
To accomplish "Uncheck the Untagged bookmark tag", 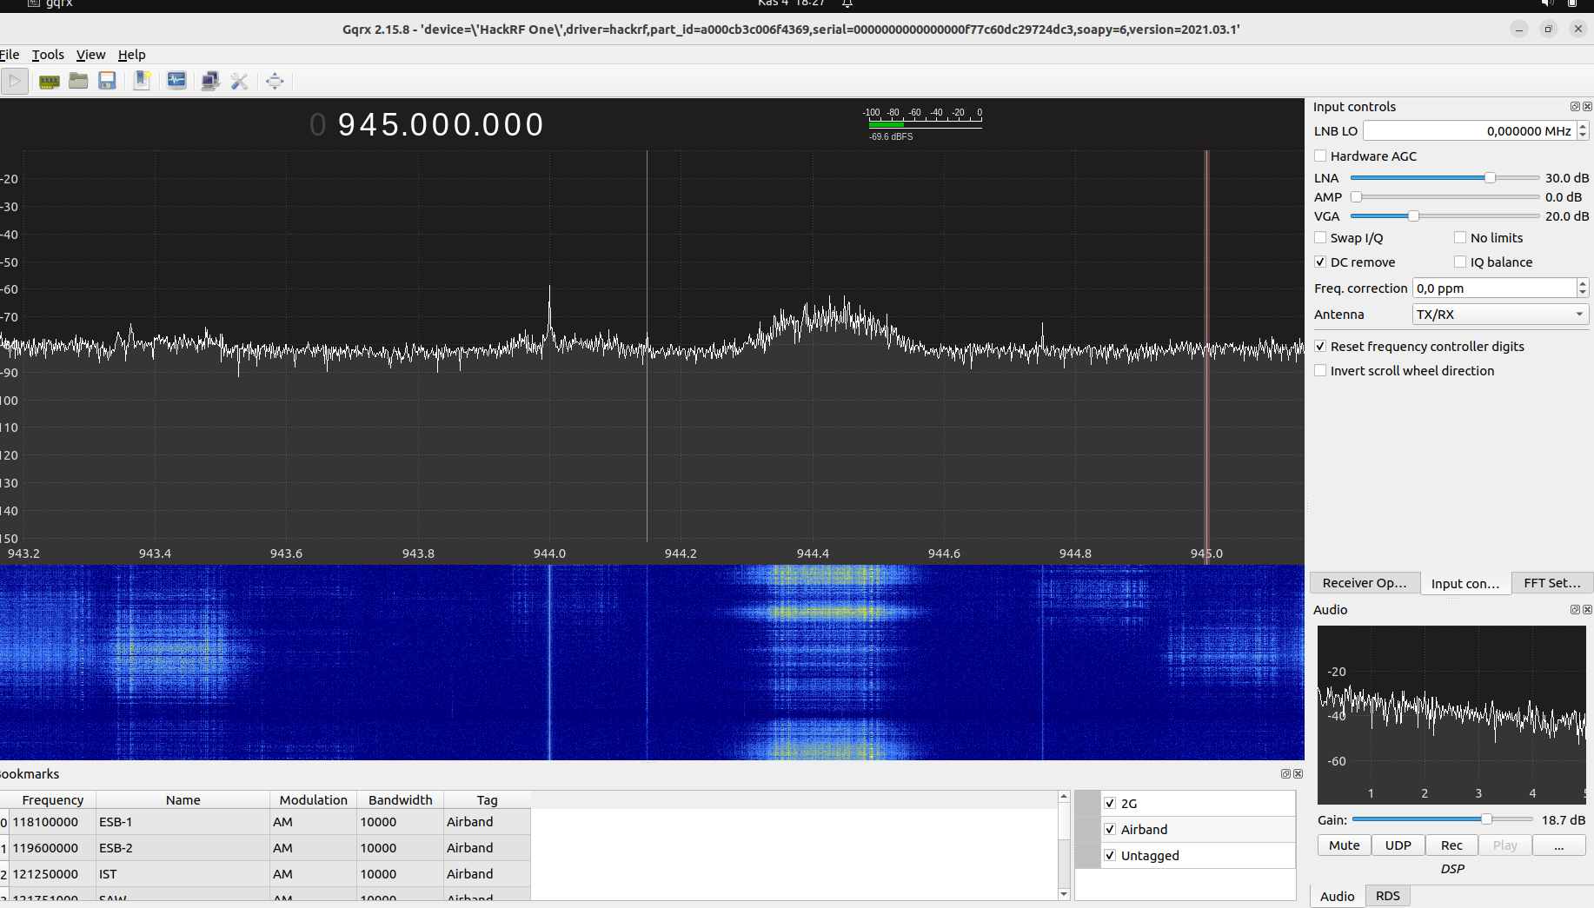I will click(x=1110, y=856).
